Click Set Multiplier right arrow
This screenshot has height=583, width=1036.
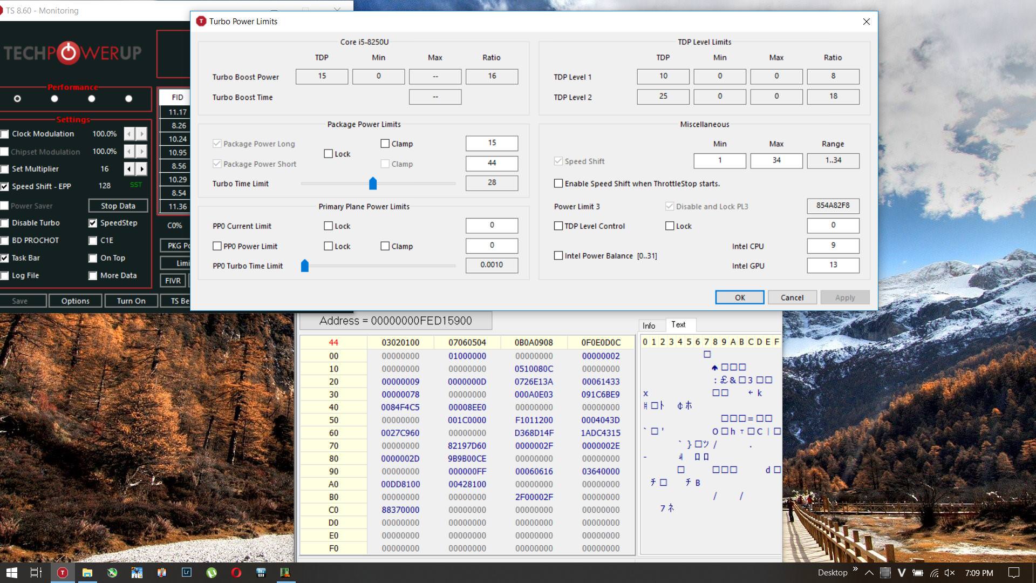(142, 169)
